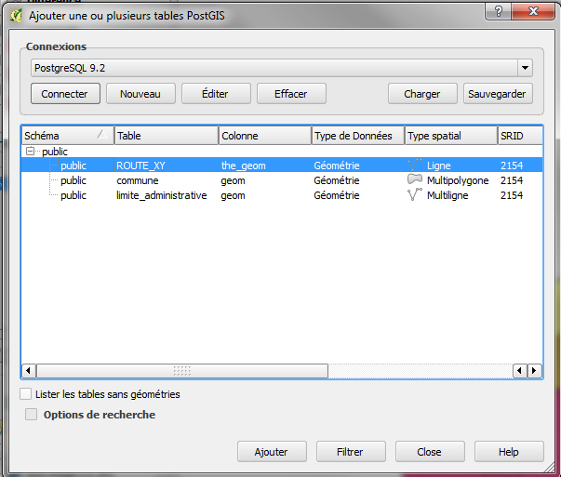Collapse the public schema tree node
Screen dimensions: 561x477
pos(31,151)
